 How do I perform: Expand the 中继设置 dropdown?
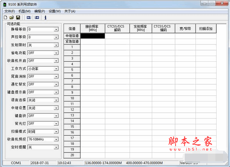pyautogui.click(x=56, y=108)
